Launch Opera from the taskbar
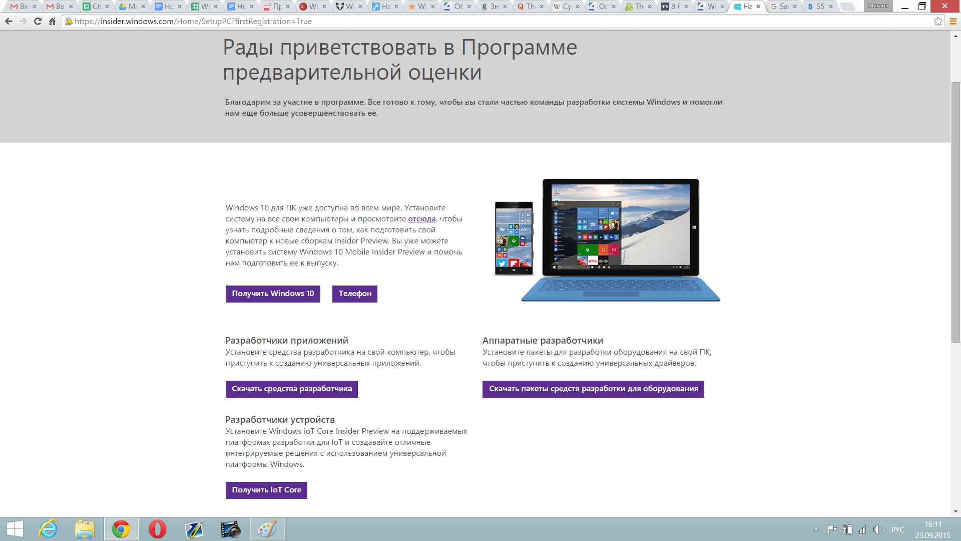The image size is (961, 541). click(x=157, y=529)
